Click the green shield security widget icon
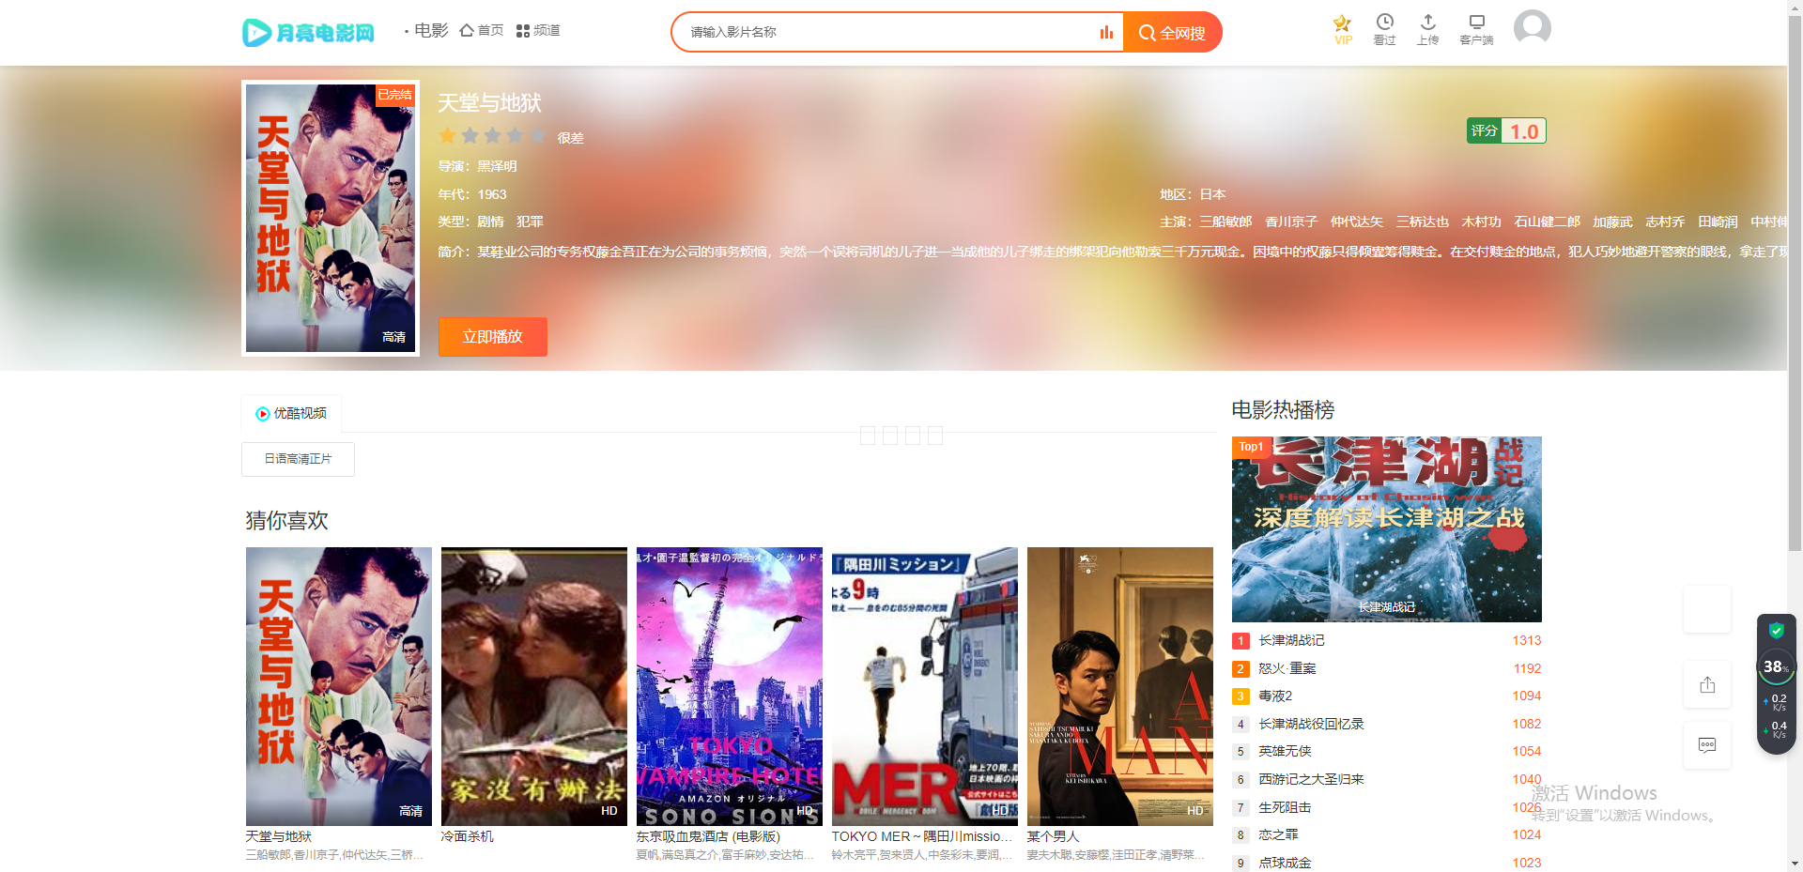Screen dimensions: 1803x872 [x=1776, y=630]
